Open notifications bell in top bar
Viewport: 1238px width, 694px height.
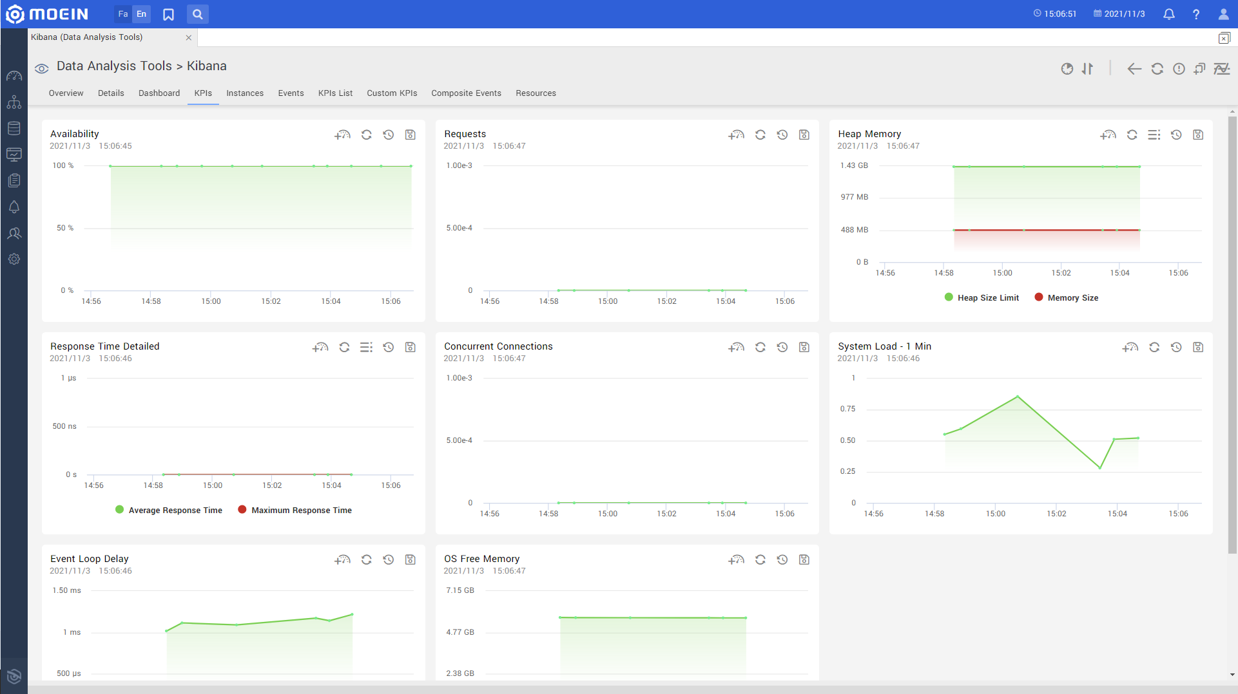pos(1168,14)
